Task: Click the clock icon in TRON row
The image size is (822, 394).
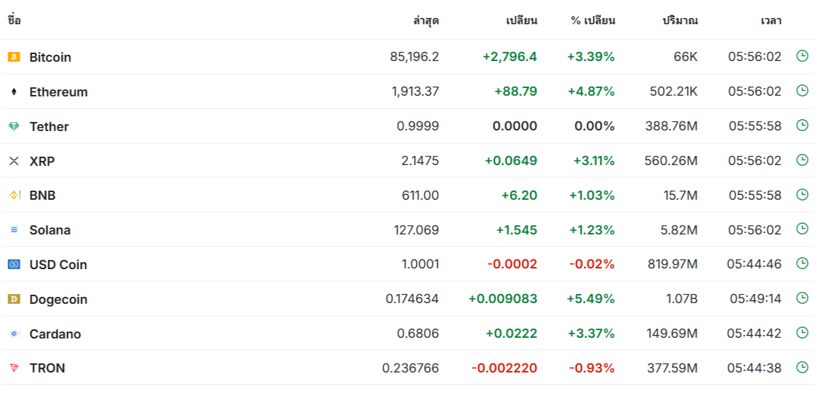Action: point(802,367)
